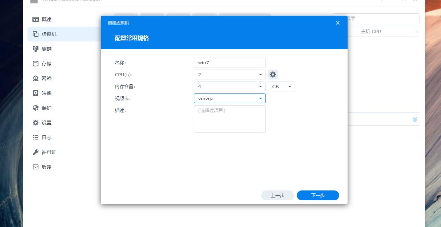Close the 创建虚拟机 dialog

(338, 23)
